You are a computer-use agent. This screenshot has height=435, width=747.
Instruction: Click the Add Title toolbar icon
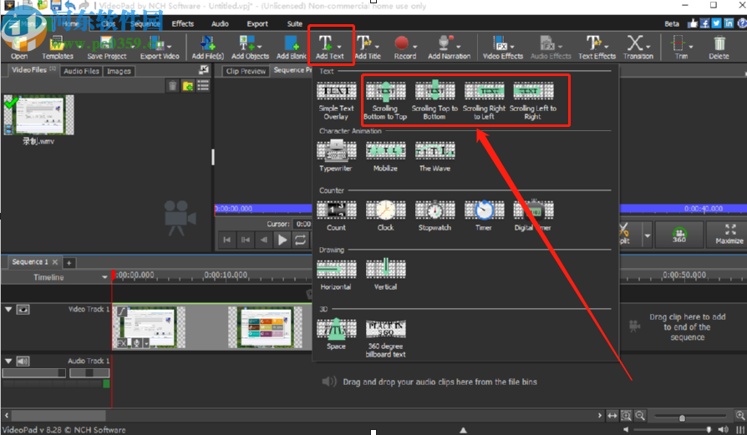point(363,43)
